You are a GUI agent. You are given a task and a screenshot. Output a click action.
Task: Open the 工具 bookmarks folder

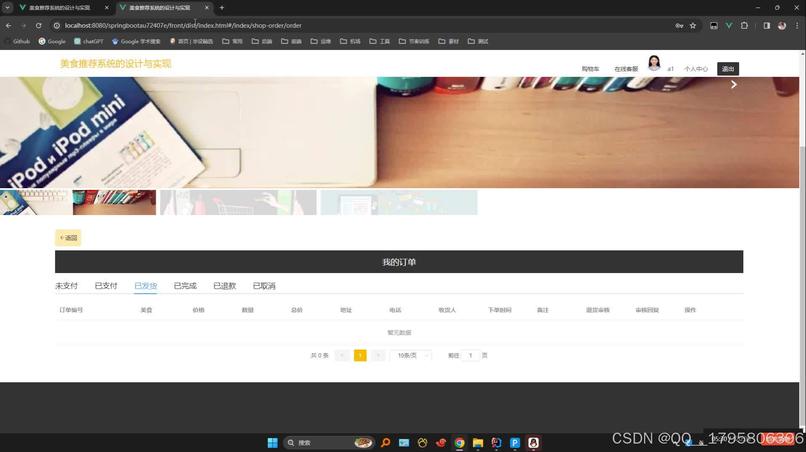click(380, 41)
